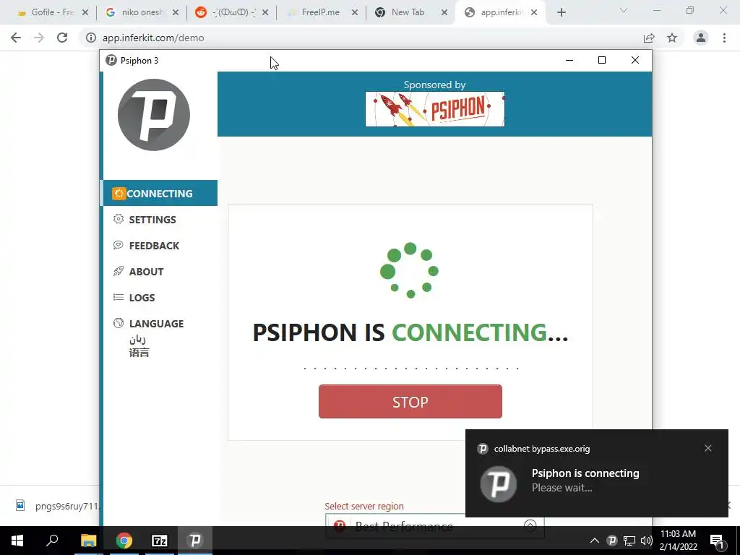Click the red STOP button
Screen dimensions: 740x555
point(410,402)
